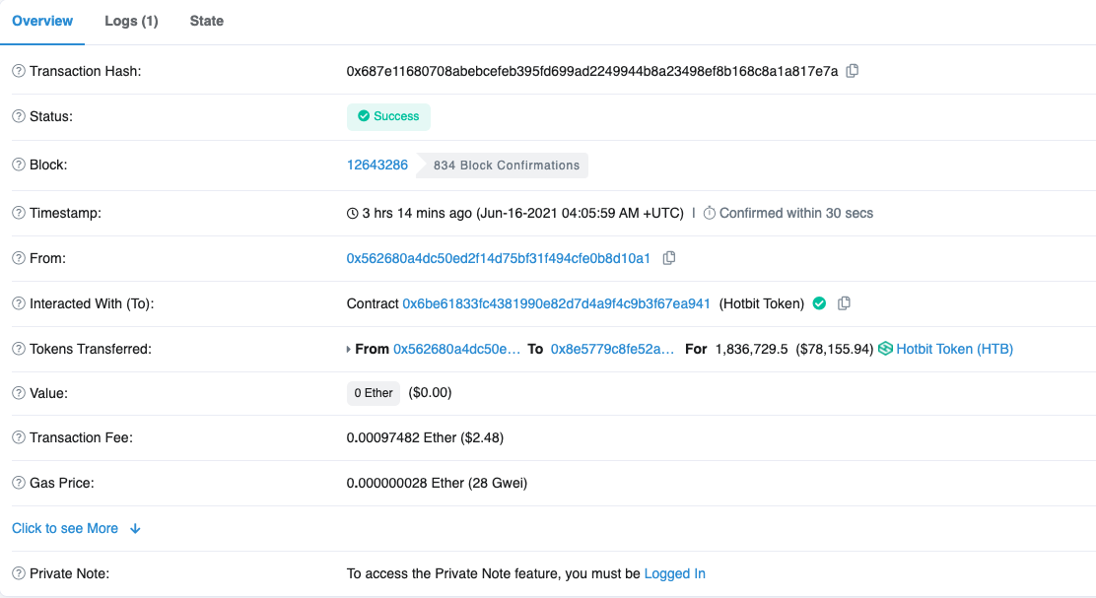This screenshot has height=598, width=1096.
Task: Click the help icon next to Transaction Fee
Action: click(19, 437)
